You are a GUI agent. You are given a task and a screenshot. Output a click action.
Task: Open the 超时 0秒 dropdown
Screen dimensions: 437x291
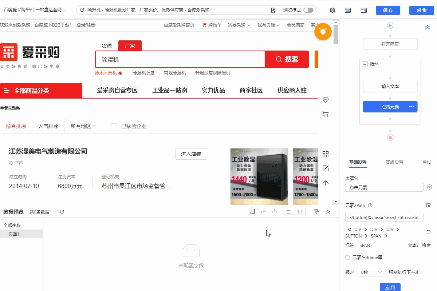[x=371, y=272]
